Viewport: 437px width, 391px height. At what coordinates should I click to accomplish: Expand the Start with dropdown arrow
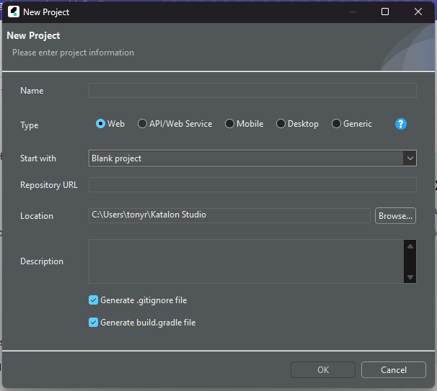pyautogui.click(x=410, y=158)
